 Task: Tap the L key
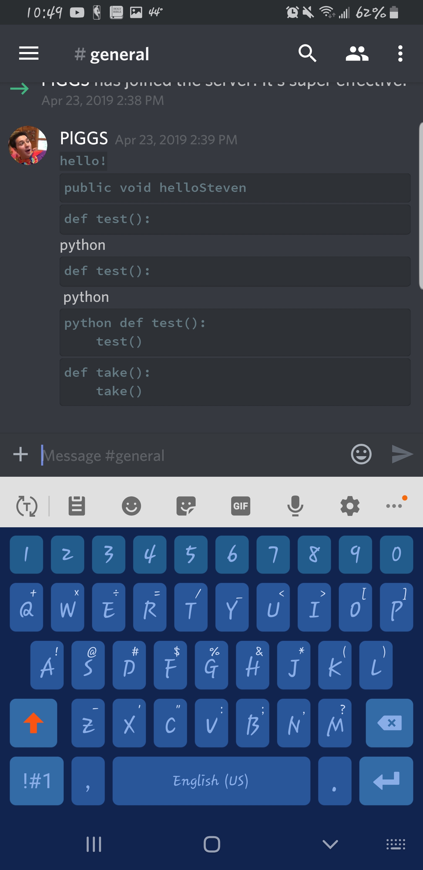click(376, 665)
